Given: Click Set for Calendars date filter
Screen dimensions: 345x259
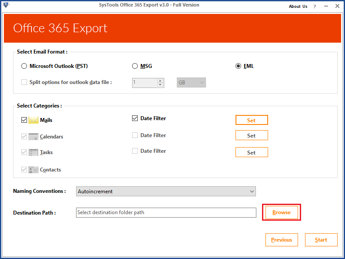Looking at the screenshot, I should click(252, 135).
